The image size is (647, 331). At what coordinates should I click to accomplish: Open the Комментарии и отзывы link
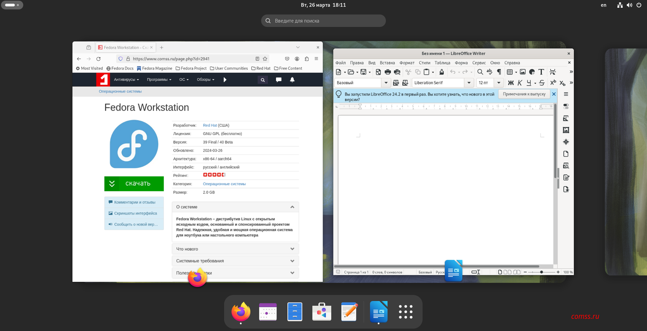134,202
